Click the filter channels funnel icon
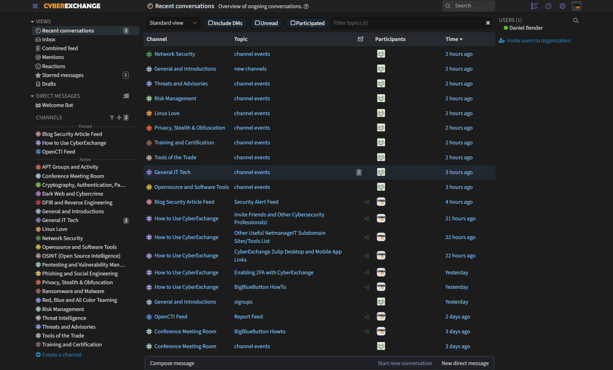Viewport: 613px width, 370px height. (x=112, y=118)
